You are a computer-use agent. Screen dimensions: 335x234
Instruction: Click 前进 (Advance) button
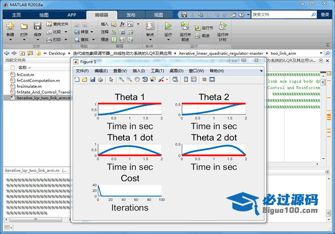pos(202,36)
